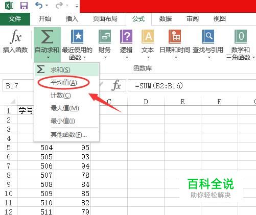Click the cell with score 94
The width and height of the screenshot is (256, 215).
click(73, 166)
